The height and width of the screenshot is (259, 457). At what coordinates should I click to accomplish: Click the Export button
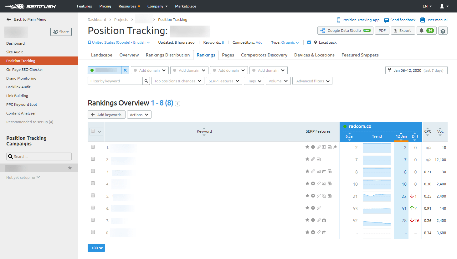coord(403,31)
